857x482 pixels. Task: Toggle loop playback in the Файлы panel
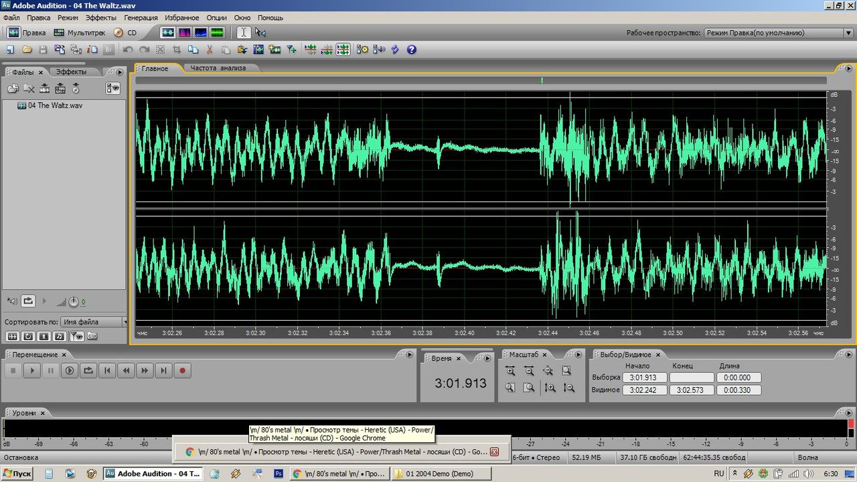coord(28,301)
